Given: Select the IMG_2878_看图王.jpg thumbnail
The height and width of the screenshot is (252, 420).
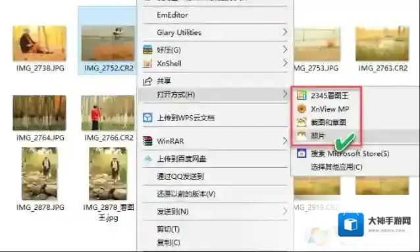Looking at the screenshot, I should (108, 174).
